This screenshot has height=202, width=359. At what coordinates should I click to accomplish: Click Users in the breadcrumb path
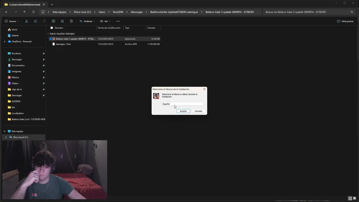[x=102, y=12]
